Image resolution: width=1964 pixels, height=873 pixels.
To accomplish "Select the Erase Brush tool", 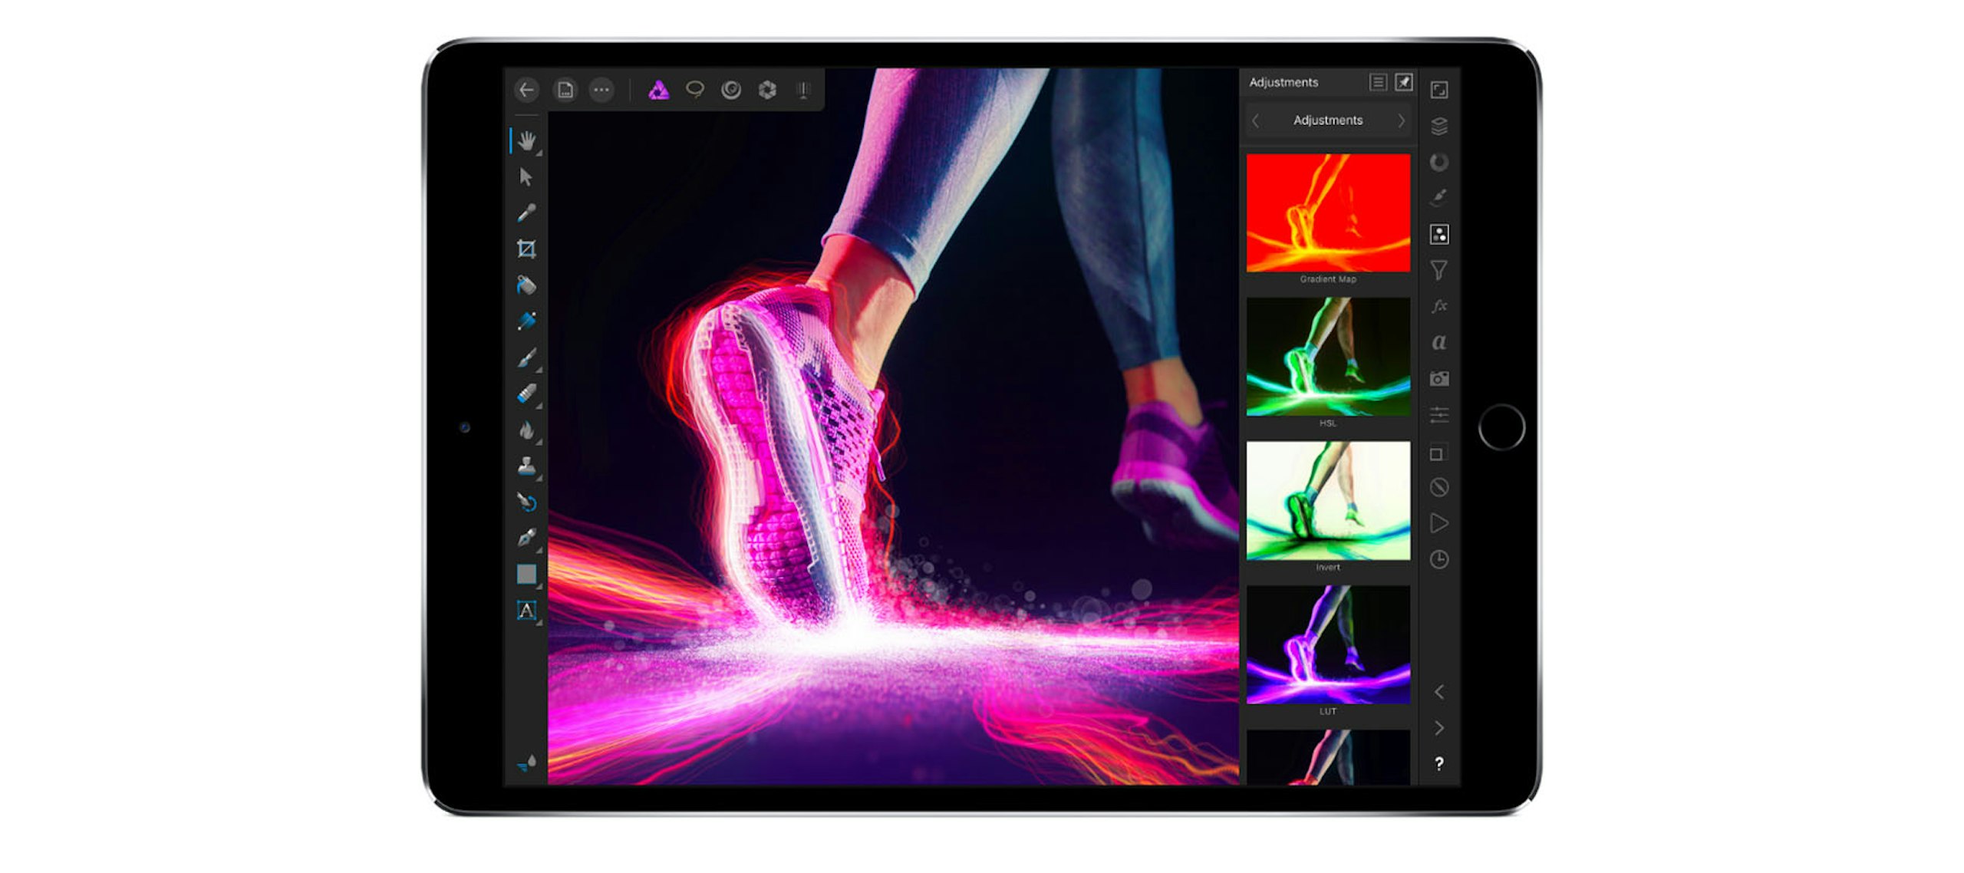I will coord(526,394).
